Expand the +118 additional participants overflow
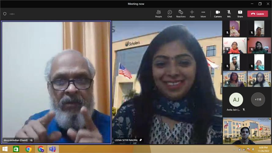The height and width of the screenshot is (153, 272). pyautogui.click(x=258, y=99)
